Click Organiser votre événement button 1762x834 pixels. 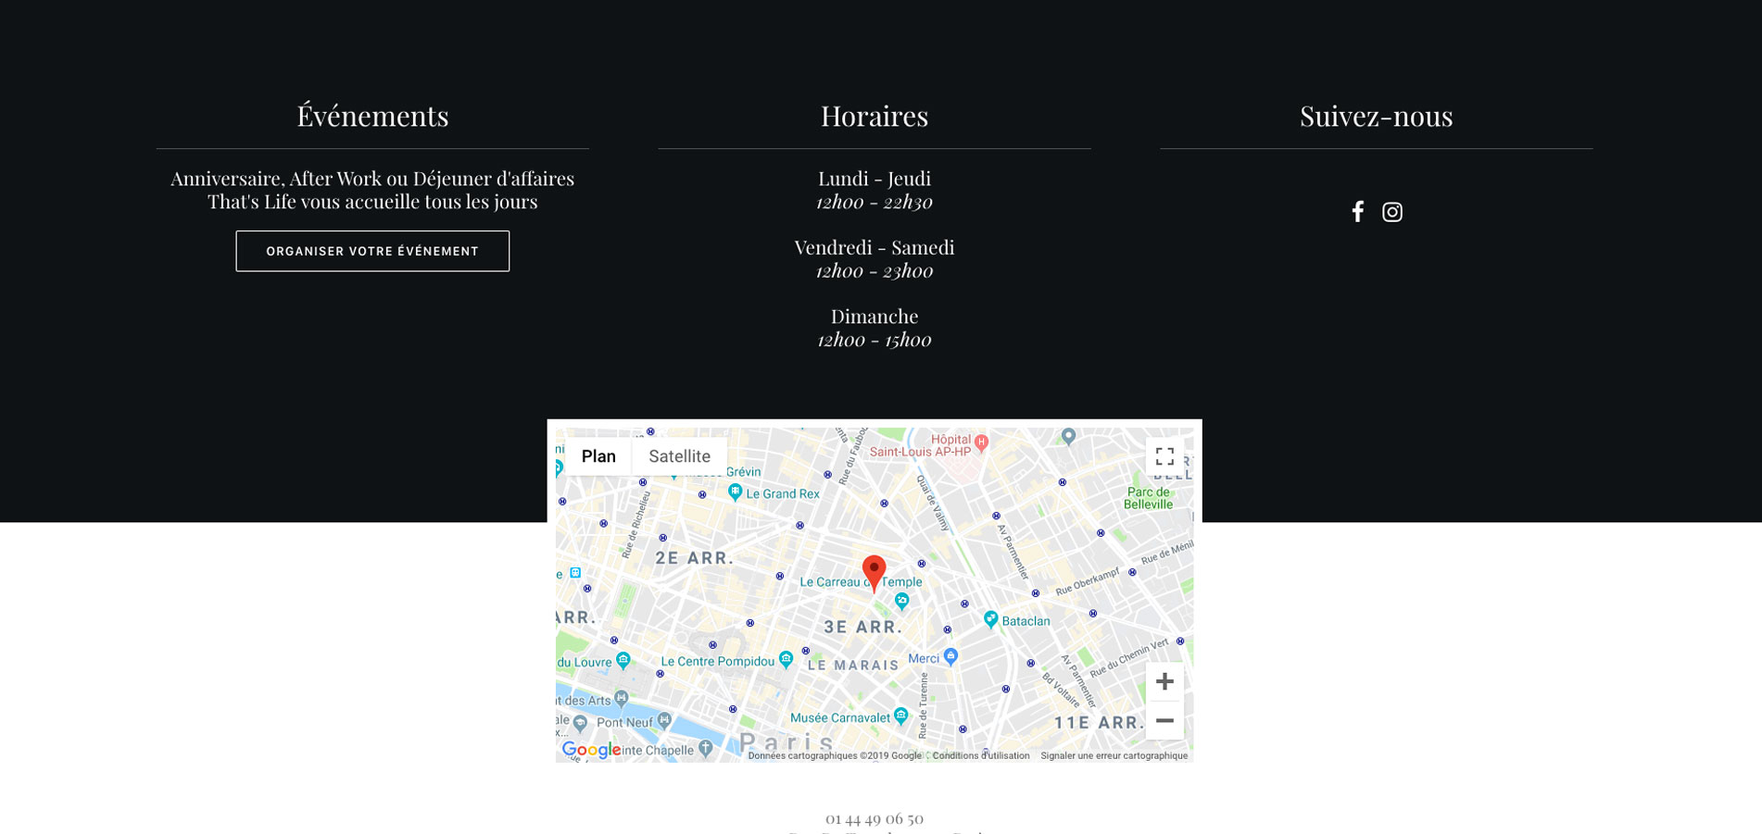(x=372, y=251)
